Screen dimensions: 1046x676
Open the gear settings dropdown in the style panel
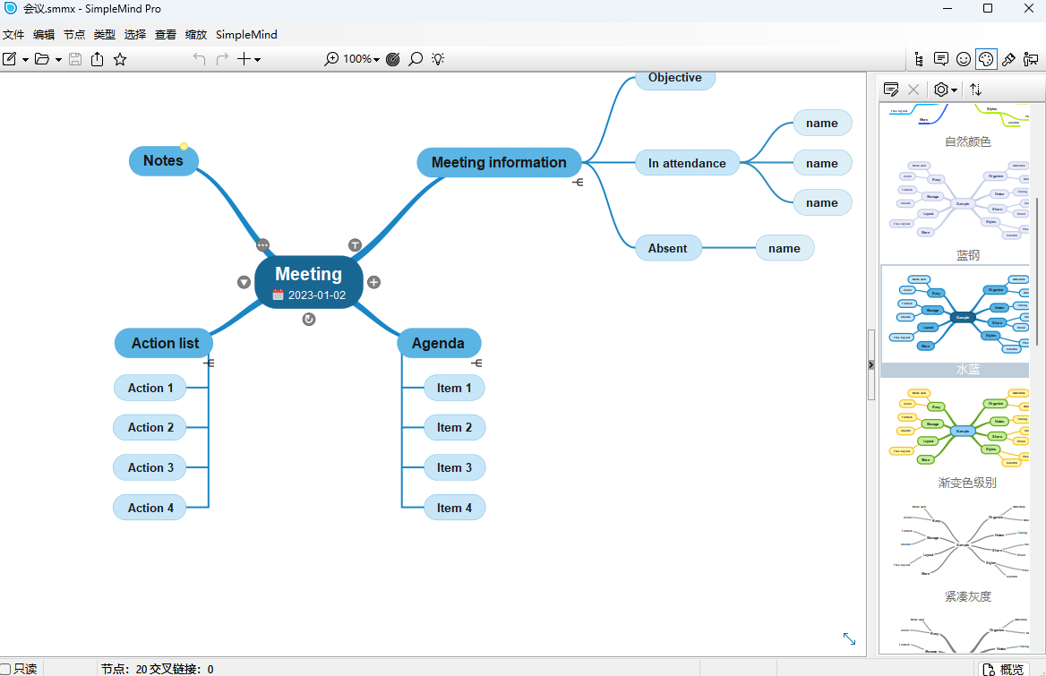coord(944,90)
